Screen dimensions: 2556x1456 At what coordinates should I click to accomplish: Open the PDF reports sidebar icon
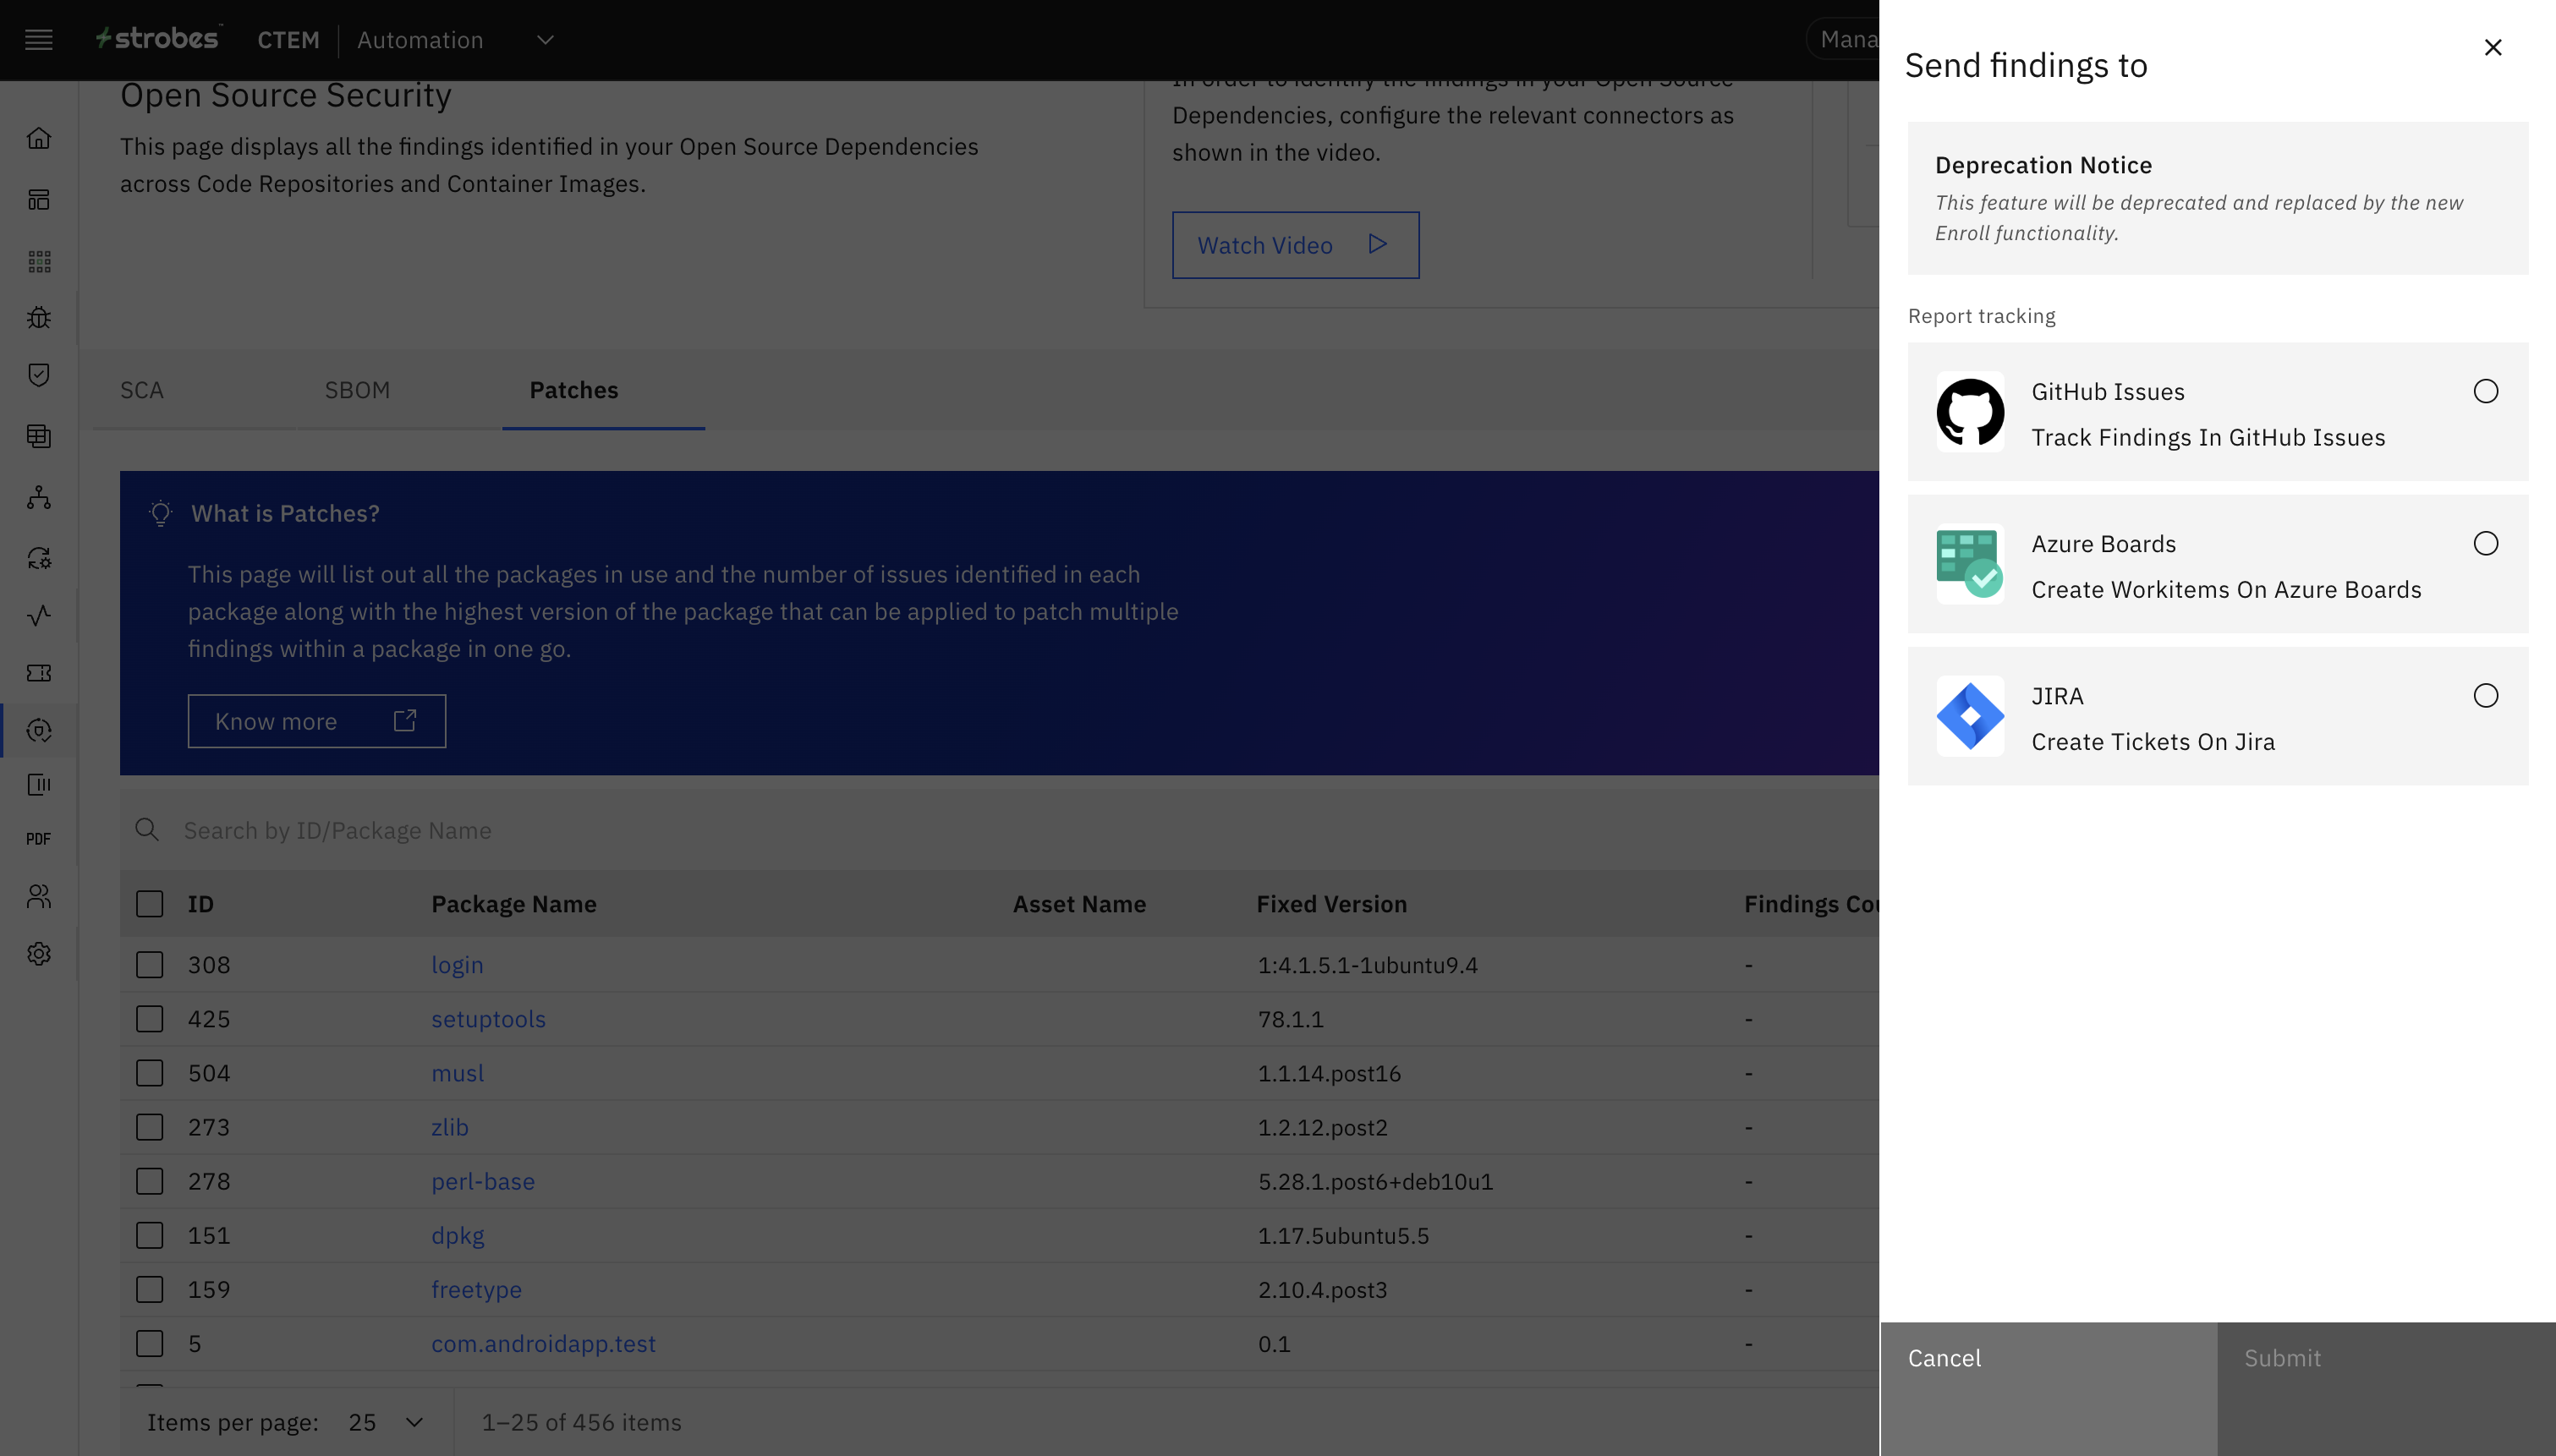pos(39,839)
